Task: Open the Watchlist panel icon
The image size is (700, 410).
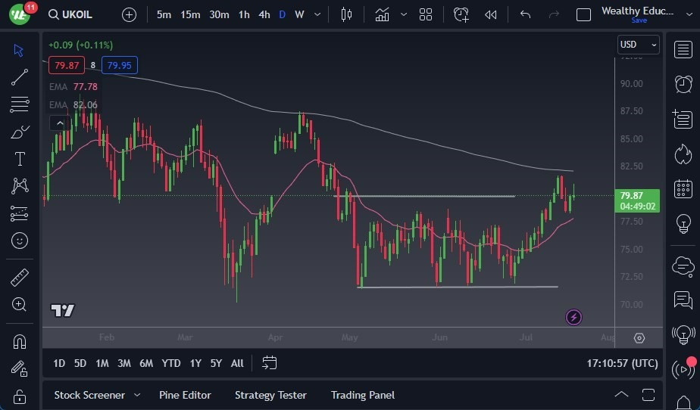Action: tap(683, 48)
